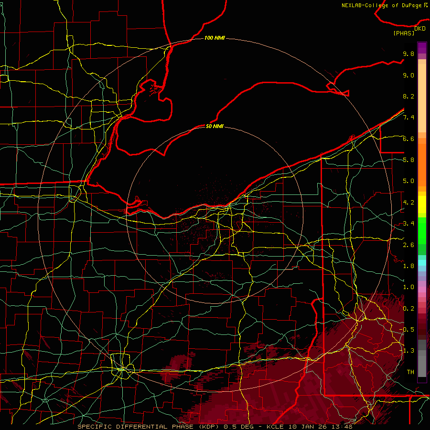Click the TH threshold label
The image size is (430, 430).
tap(410, 372)
